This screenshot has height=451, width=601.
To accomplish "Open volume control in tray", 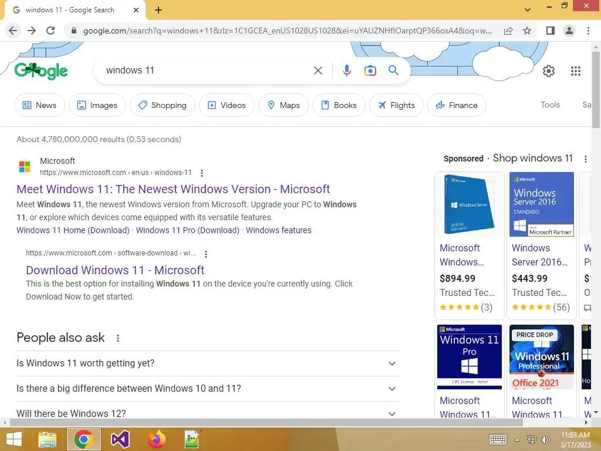I will coord(545,440).
